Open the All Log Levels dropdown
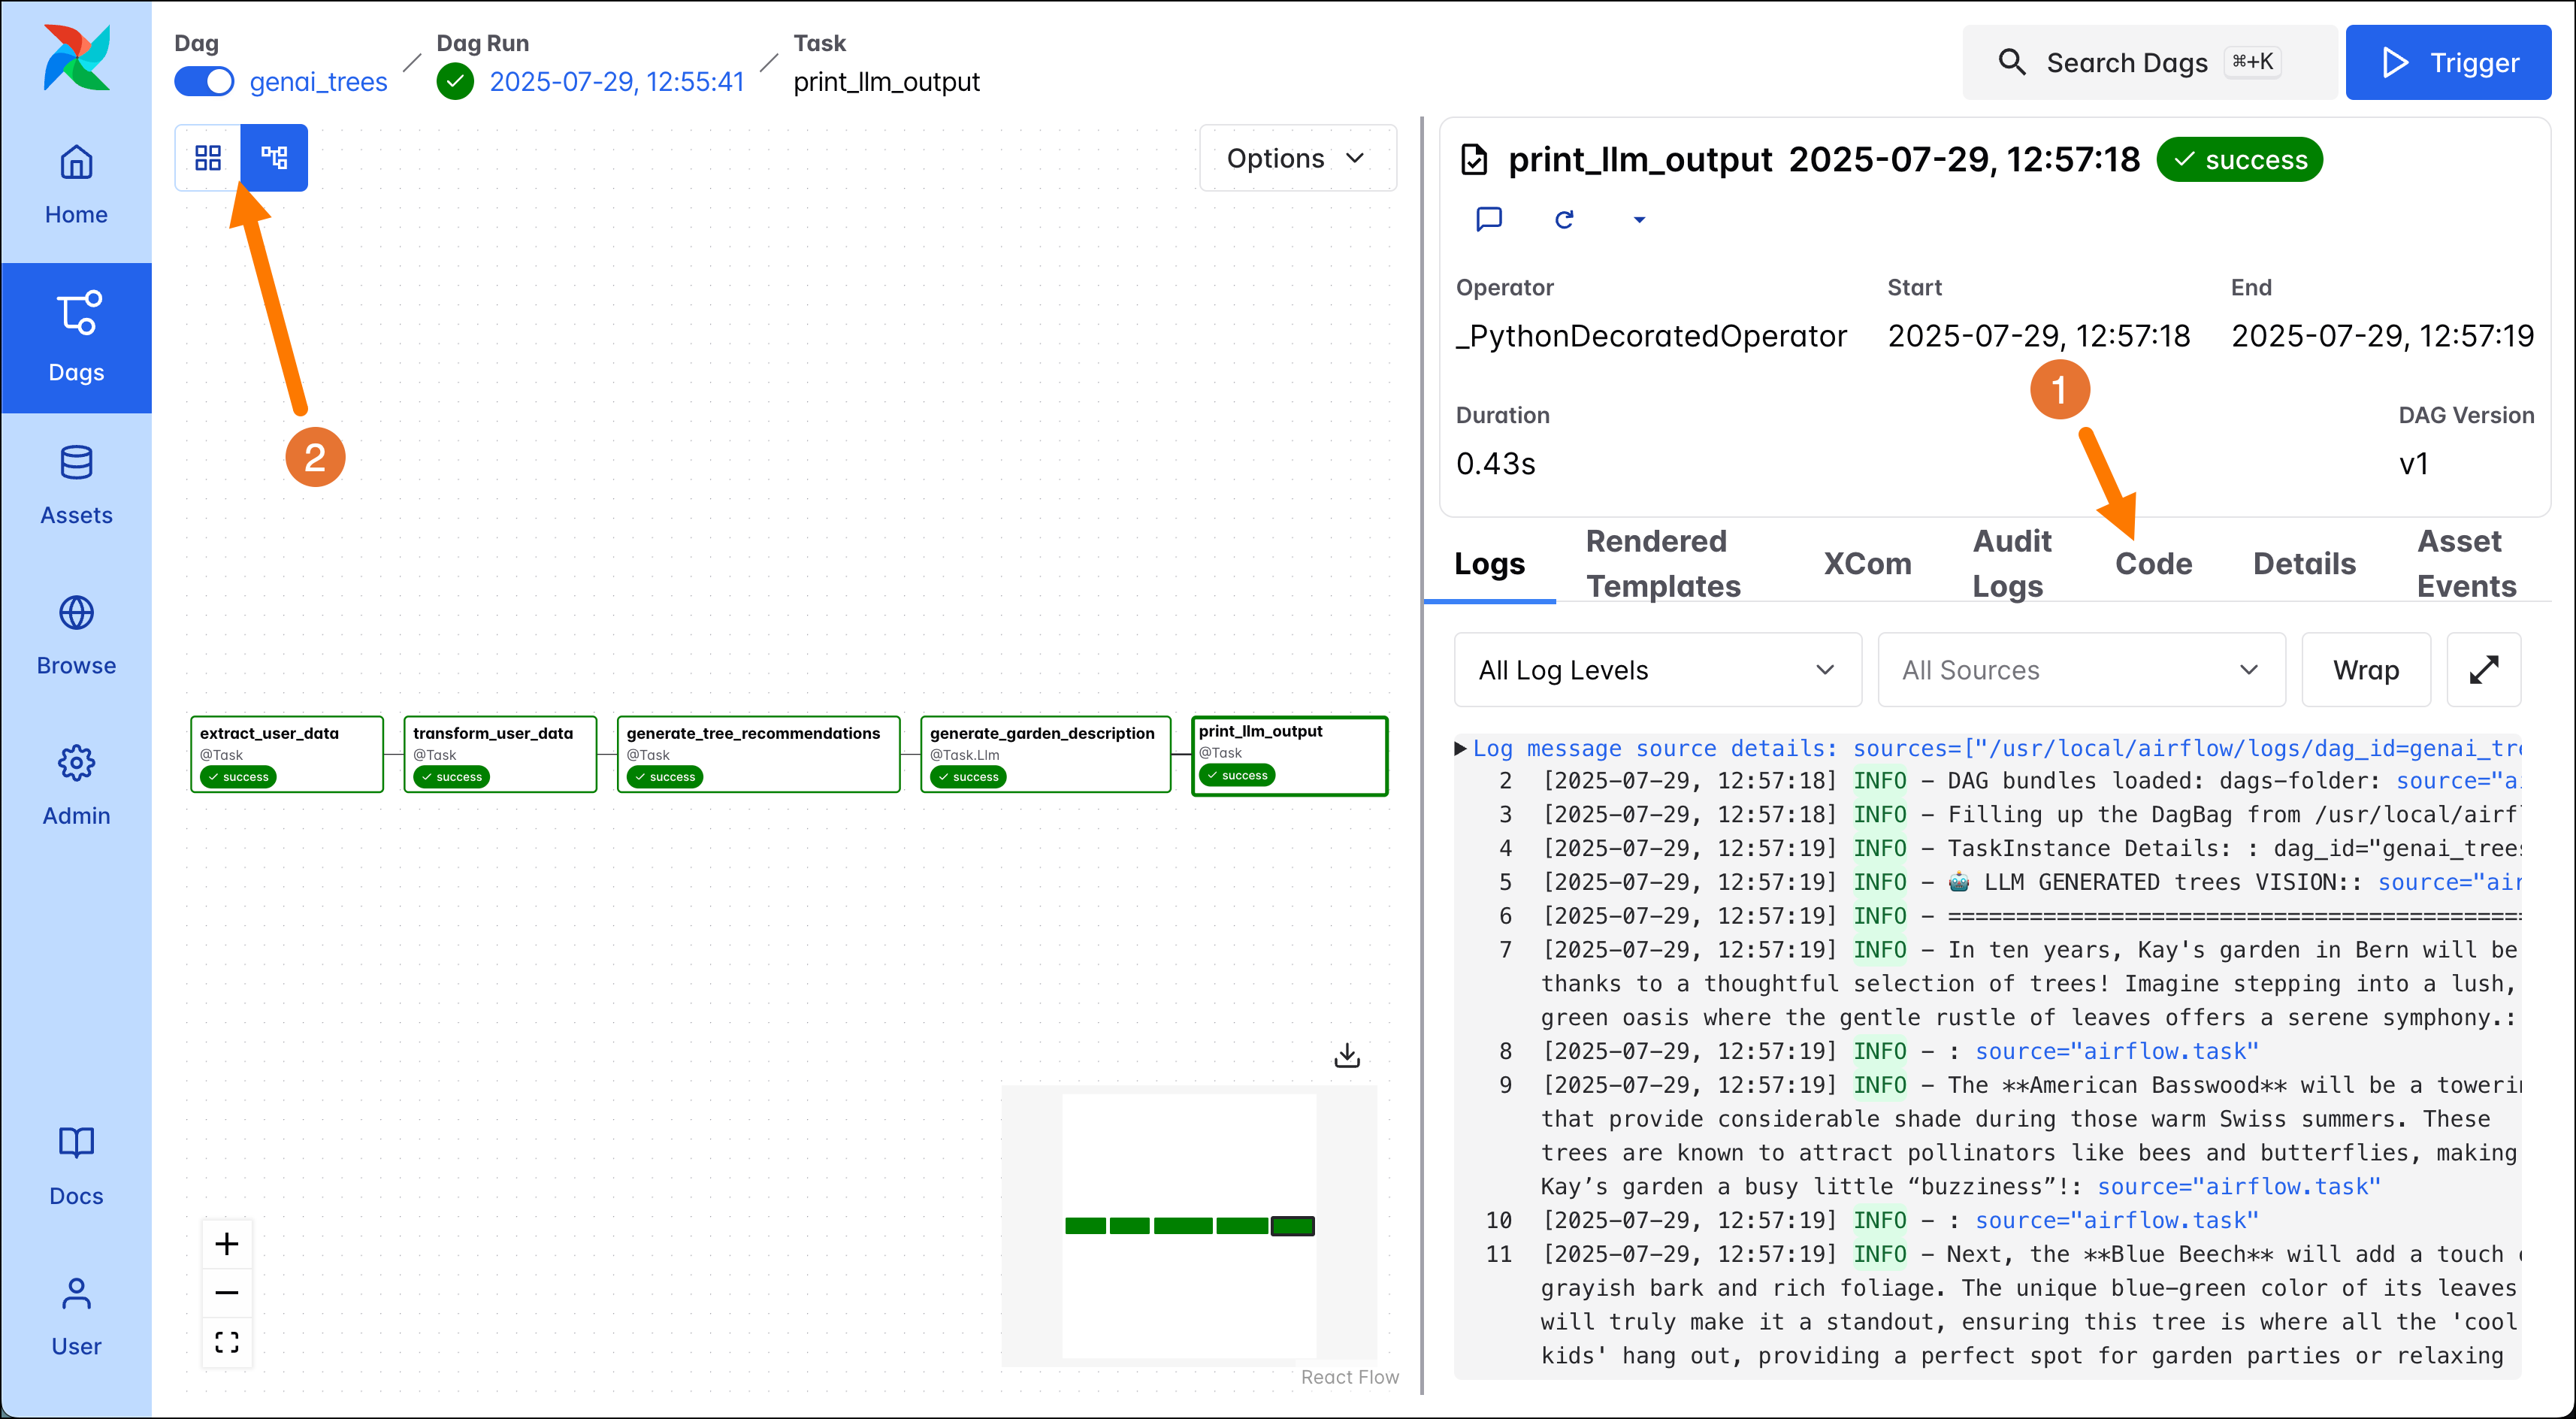Screen dimensions: 2576x1419 (x=1656, y=669)
